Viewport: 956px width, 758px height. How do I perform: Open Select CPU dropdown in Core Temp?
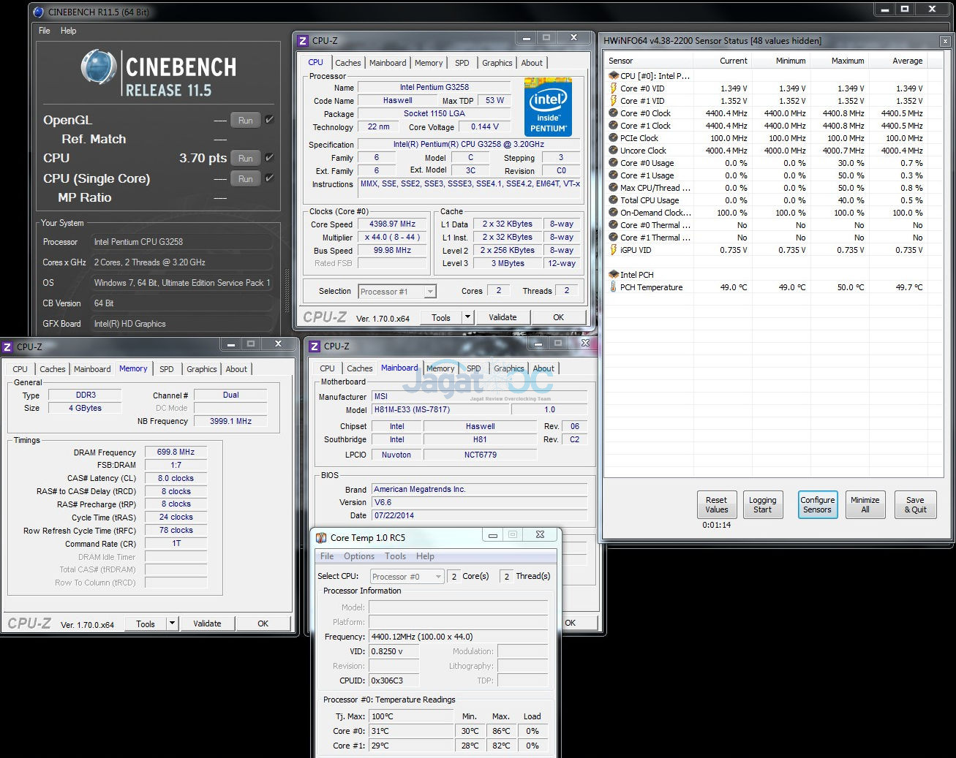tap(438, 577)
